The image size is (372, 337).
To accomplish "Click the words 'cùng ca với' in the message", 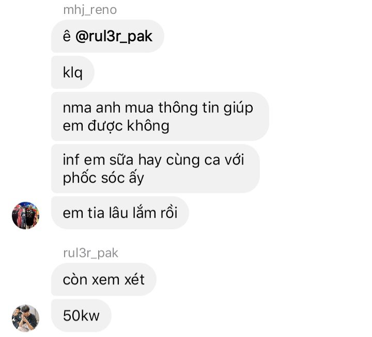I will tap(205, 159).
